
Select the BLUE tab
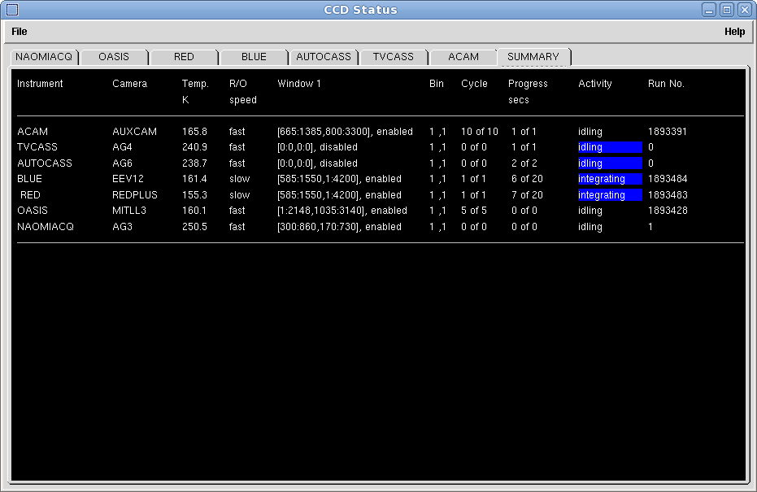pyautogui.click(x=254, y=57)
